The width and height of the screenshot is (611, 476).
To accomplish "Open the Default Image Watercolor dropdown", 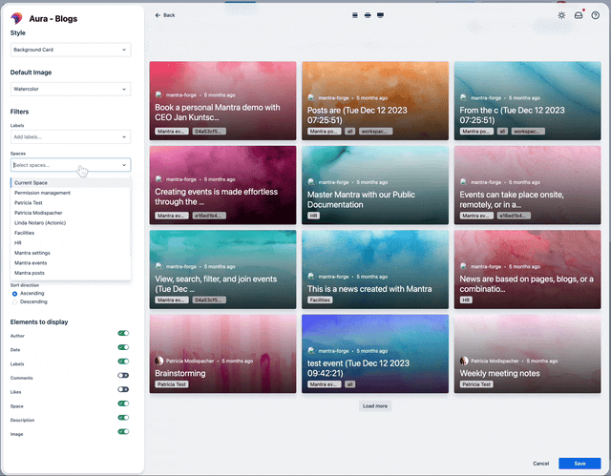I will 71,89.
